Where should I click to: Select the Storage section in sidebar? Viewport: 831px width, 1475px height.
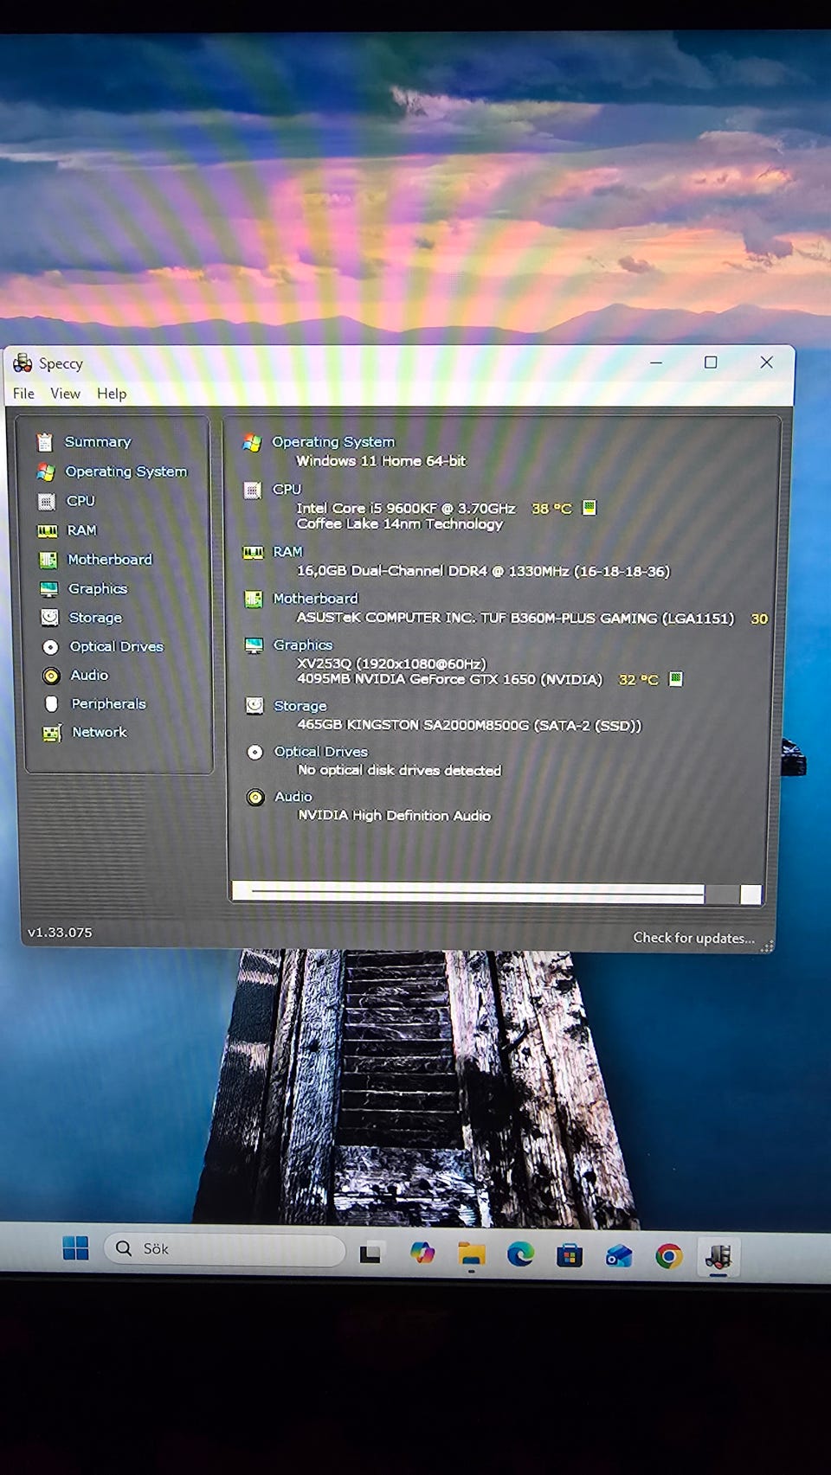tap(95, 618)
